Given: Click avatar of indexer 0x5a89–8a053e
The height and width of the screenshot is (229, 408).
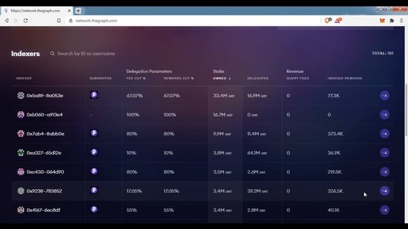Looking at the screenshot, I should point(21,95).
